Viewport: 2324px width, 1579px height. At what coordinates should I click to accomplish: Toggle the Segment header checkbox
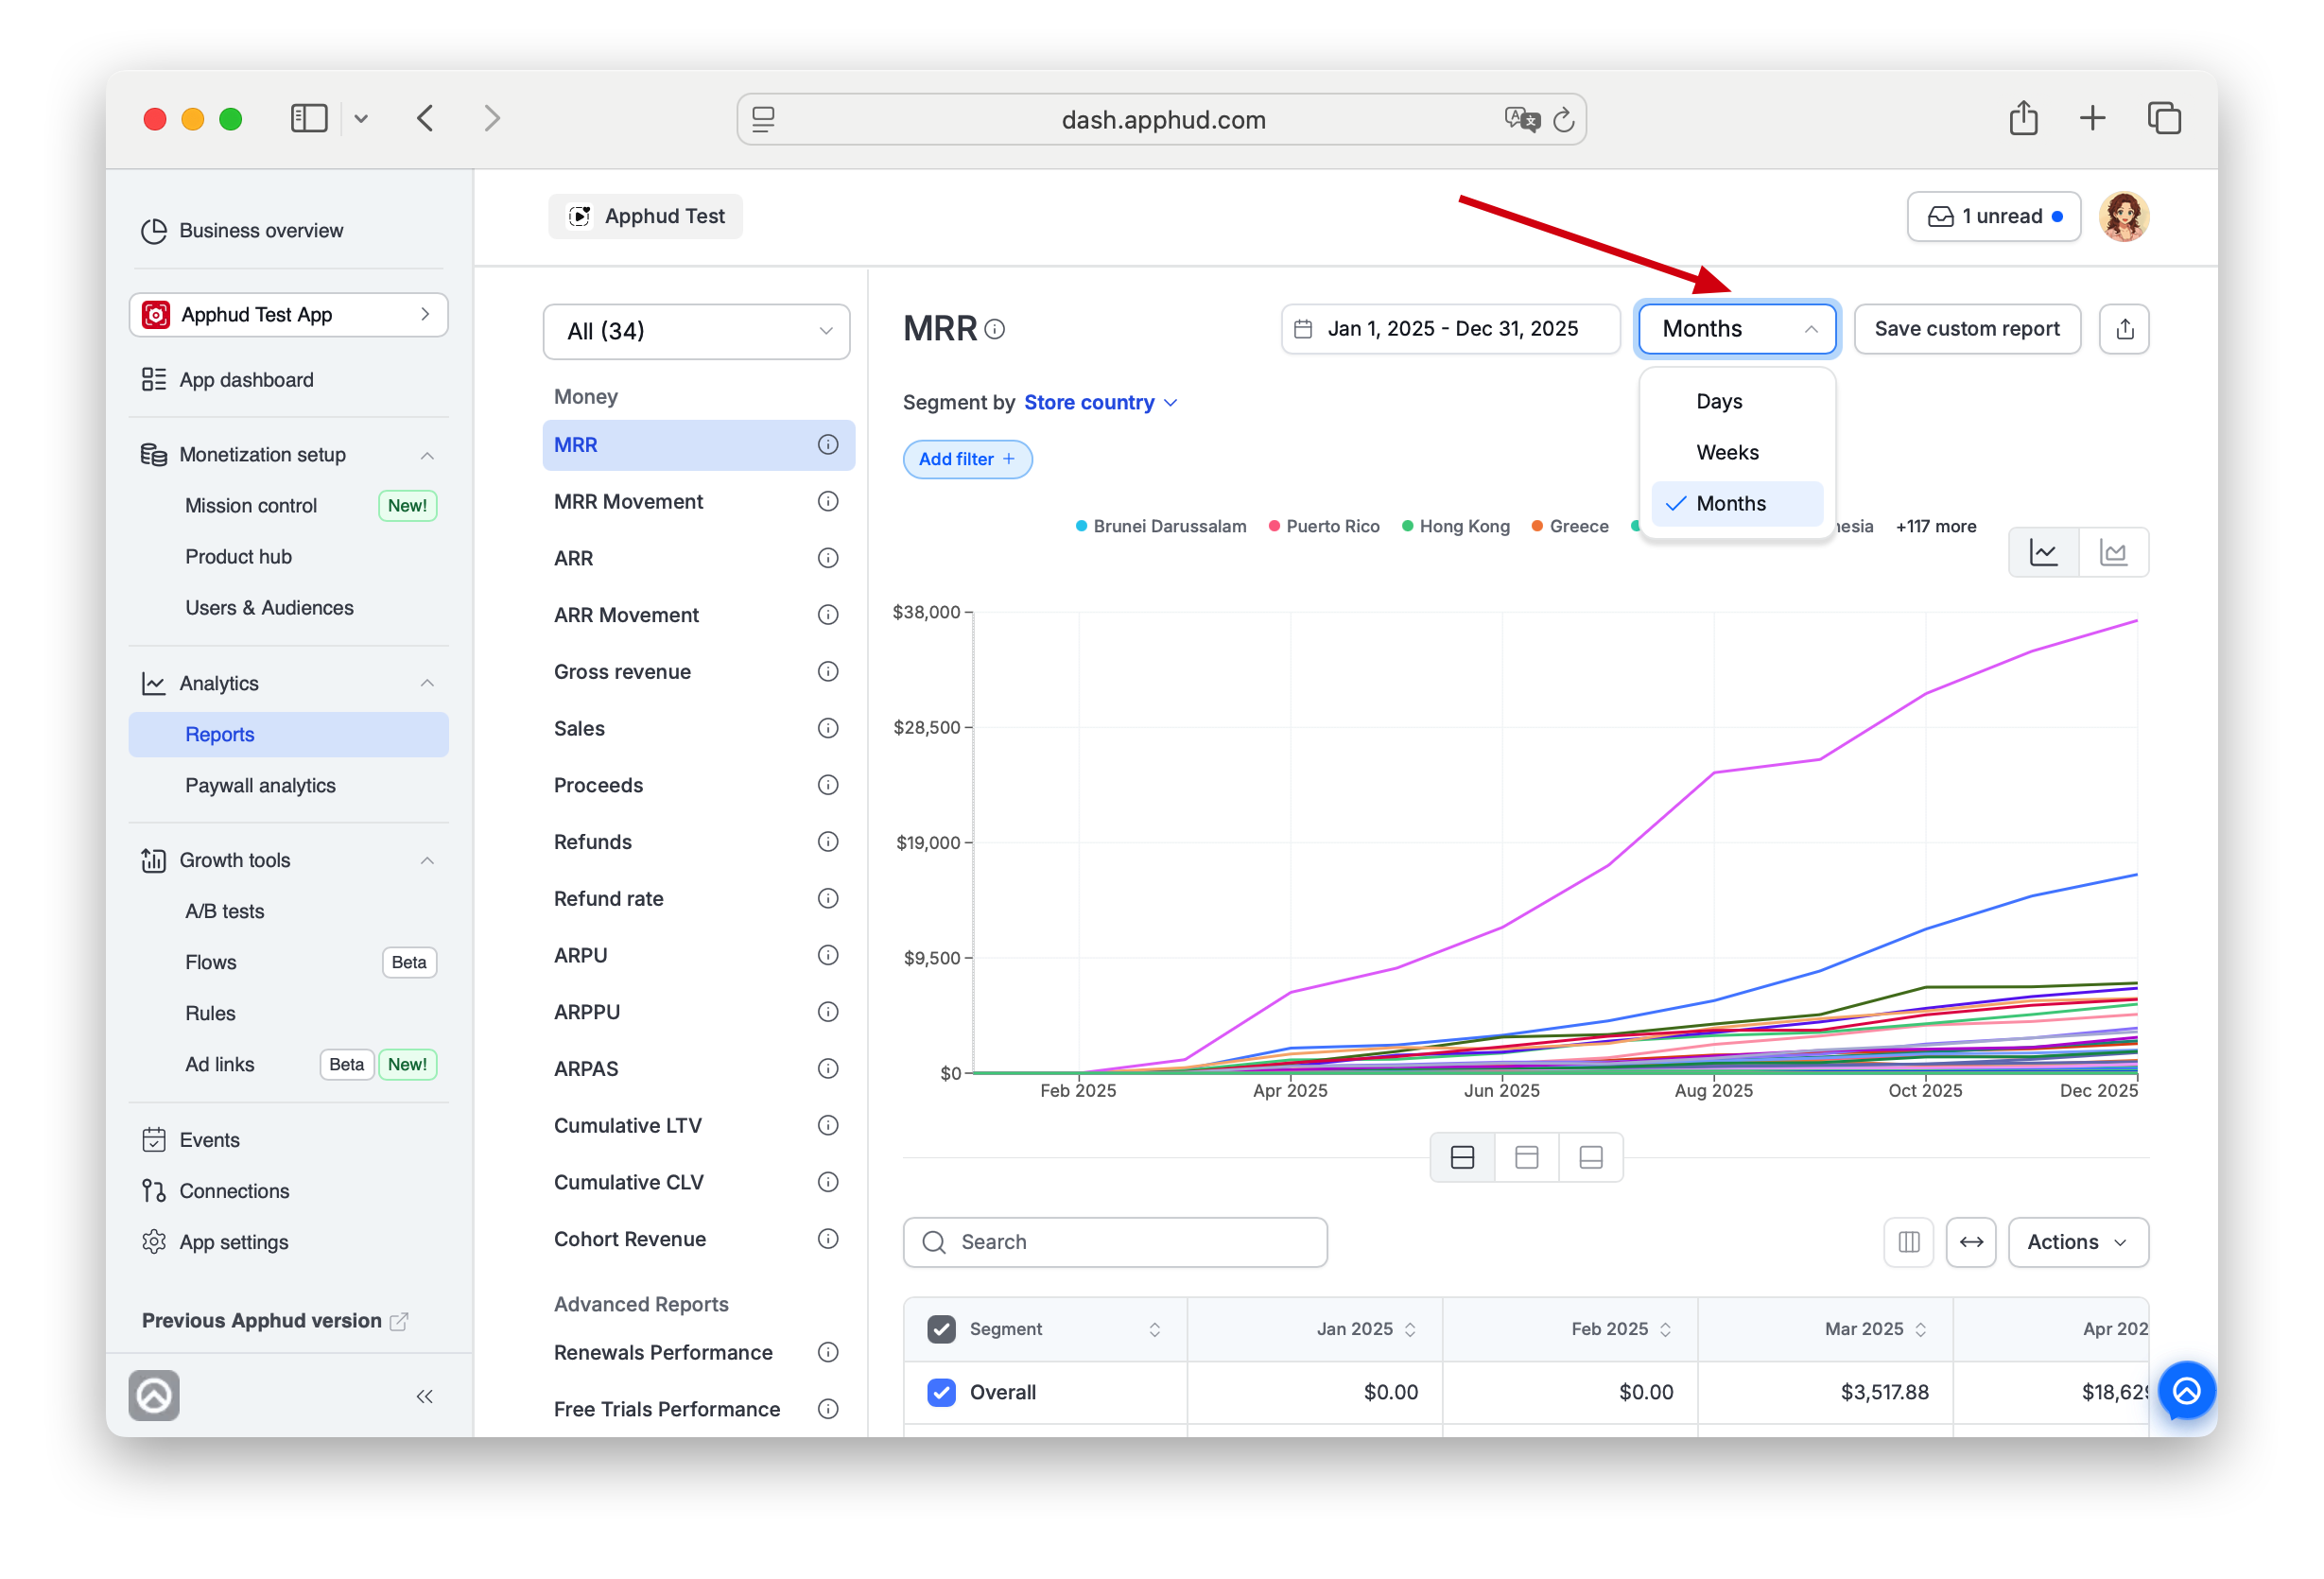[x=940, y=1329]
